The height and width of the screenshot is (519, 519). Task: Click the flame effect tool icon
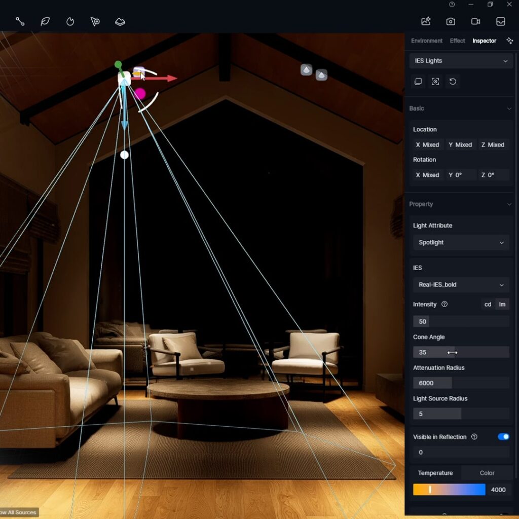point(70,21)
